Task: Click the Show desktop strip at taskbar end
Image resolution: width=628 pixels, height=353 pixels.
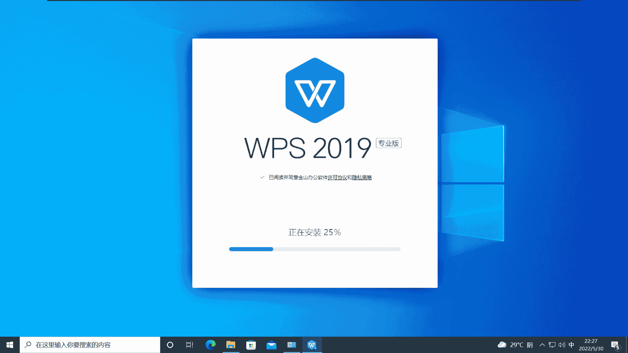Action: coord(627,345)
